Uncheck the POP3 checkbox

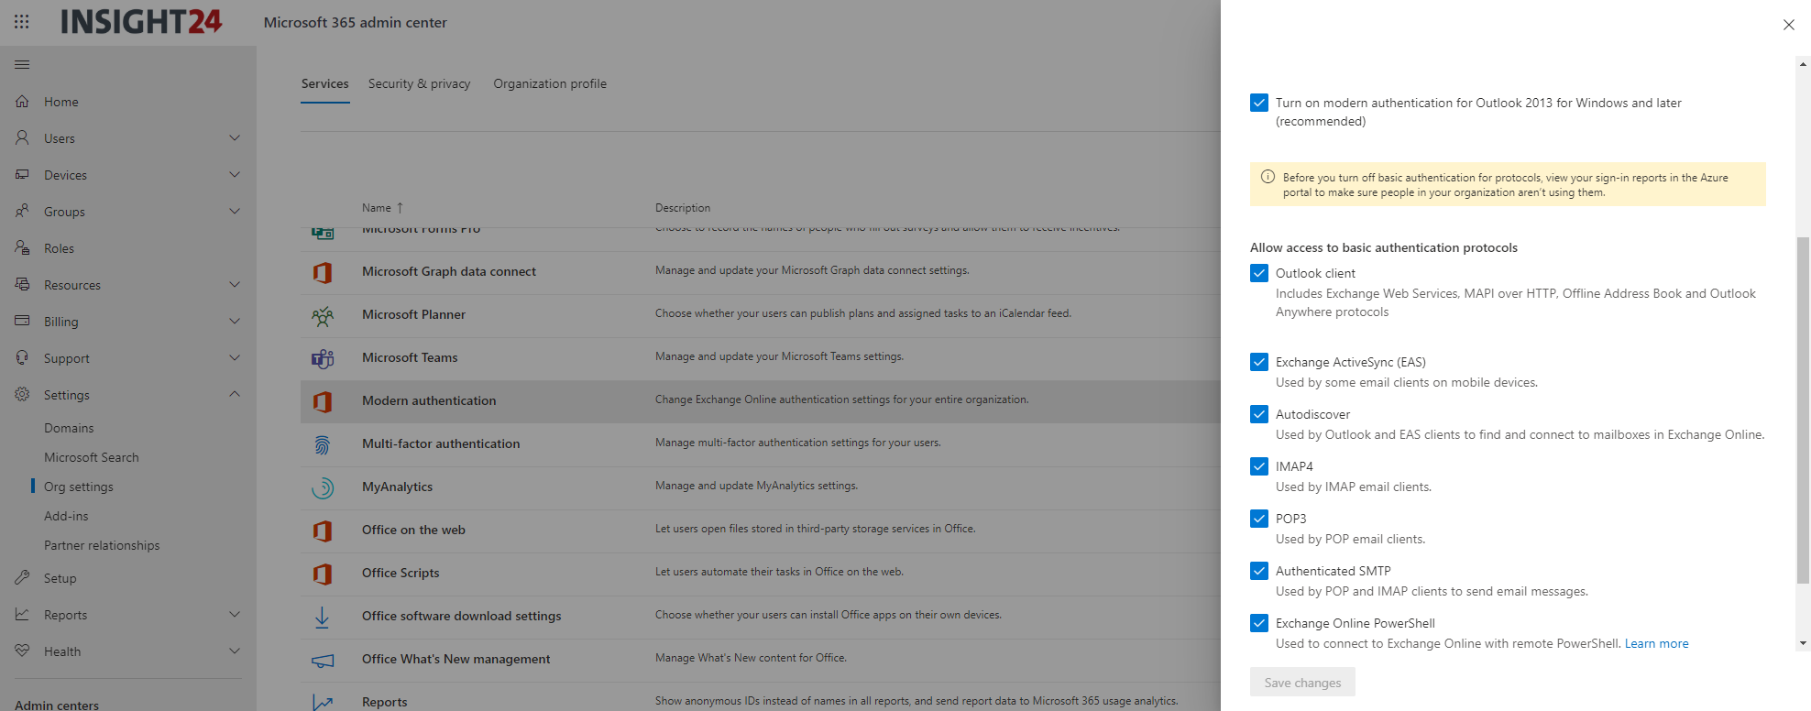pyautogui.click(x=1259, y=519)
